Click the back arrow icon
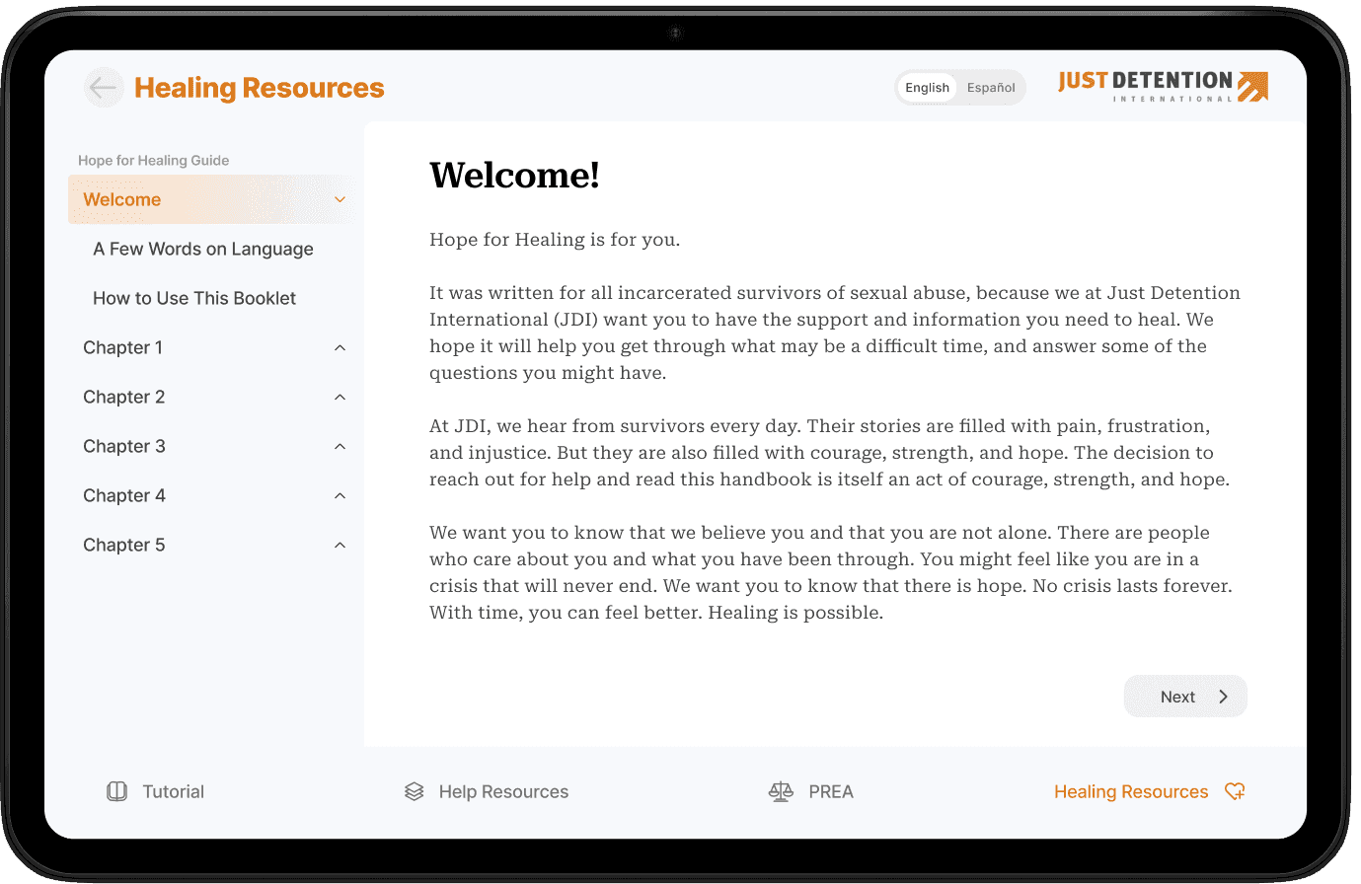The image size is (1361, 884). coord(104,88)
